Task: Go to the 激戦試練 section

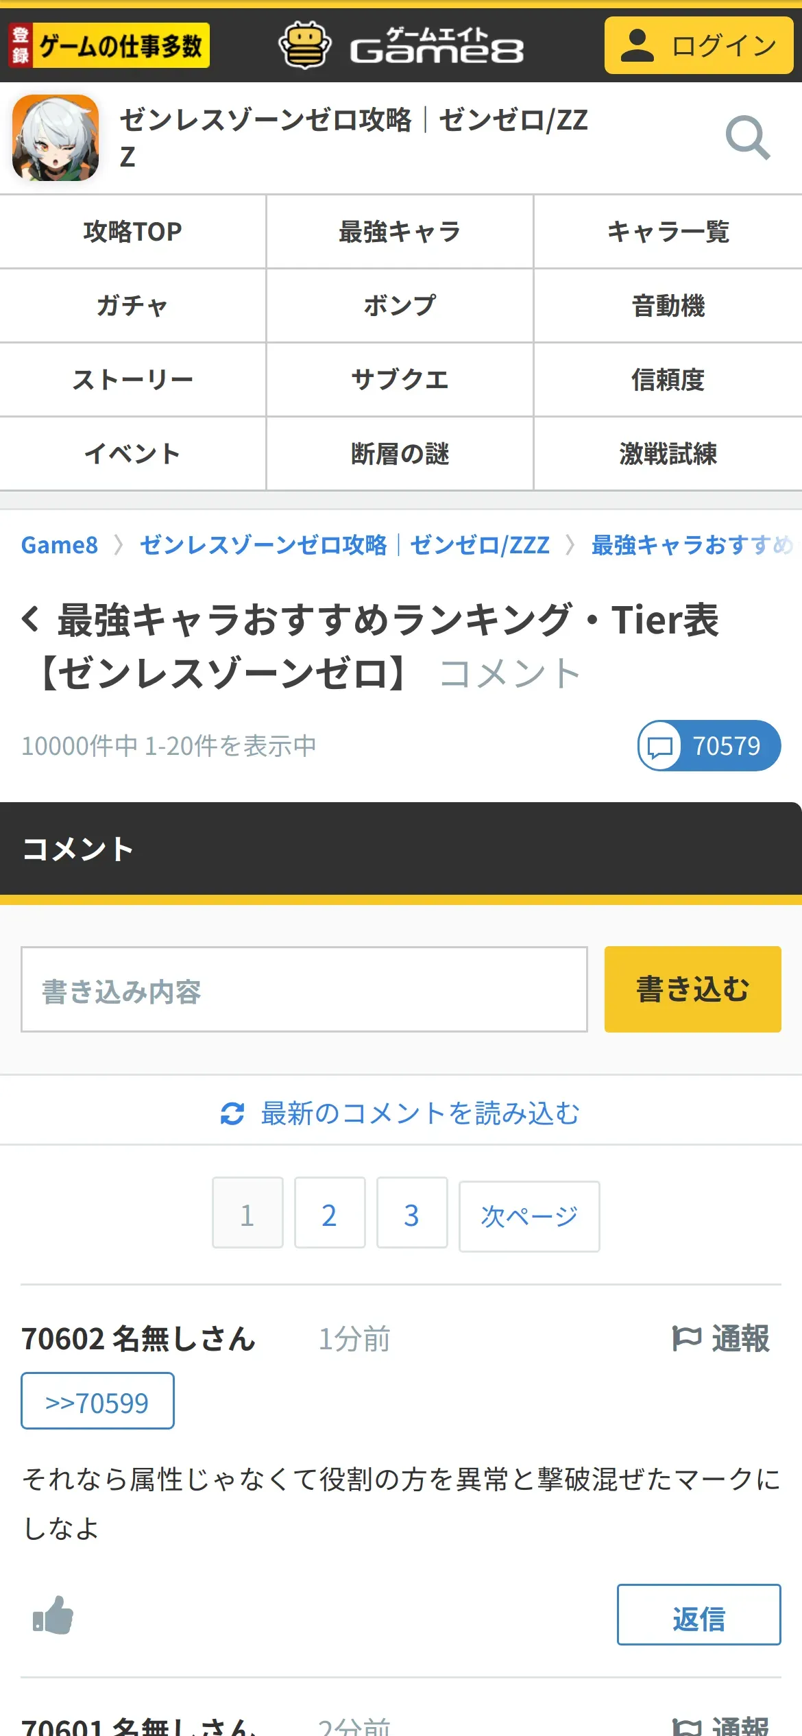Action: 668,454
